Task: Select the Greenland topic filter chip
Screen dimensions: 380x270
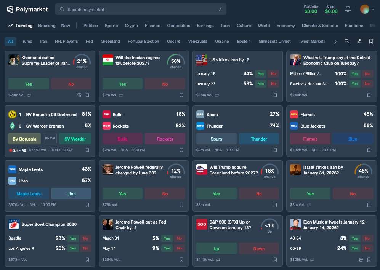Action: click(x=110, y=41)
